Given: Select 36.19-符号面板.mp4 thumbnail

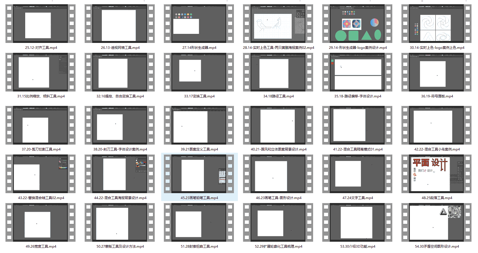Looking at the screenshot, I should tap(436, 72).
